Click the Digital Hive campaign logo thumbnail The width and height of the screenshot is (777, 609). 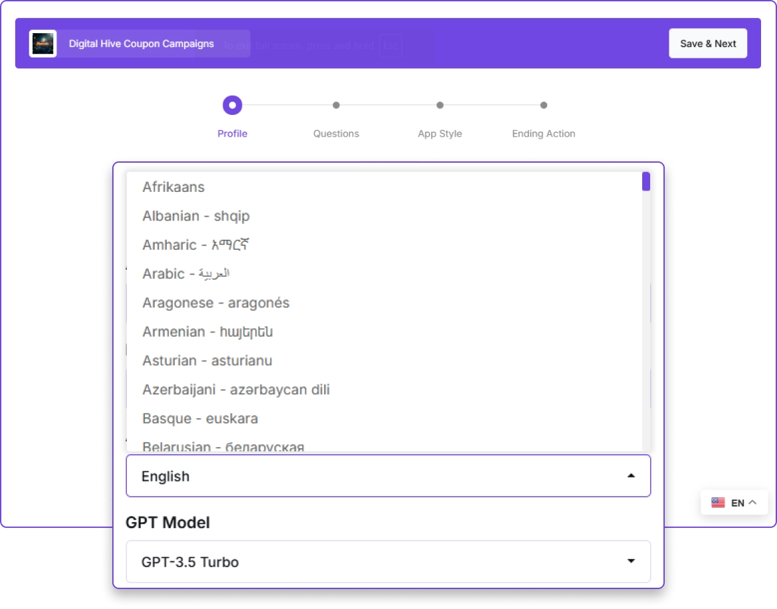point(43,44)
